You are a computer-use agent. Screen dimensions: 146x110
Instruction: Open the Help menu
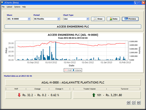click(x=24, y=7)
